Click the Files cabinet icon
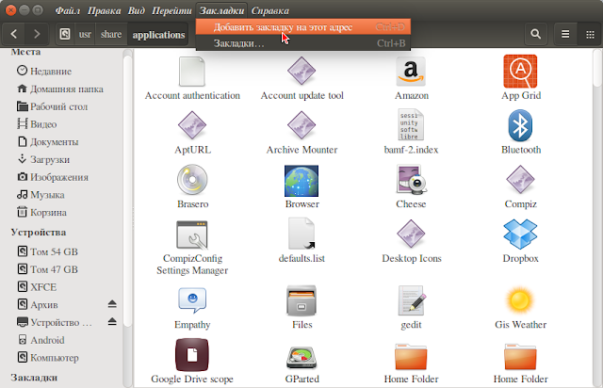 [301, 300]
